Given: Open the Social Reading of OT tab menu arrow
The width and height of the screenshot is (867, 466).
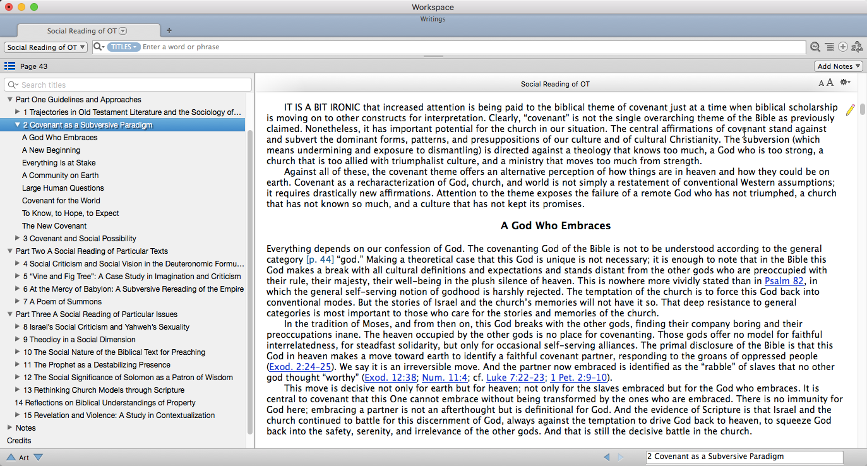Looking at the screenshot, I should pos(123,30).
